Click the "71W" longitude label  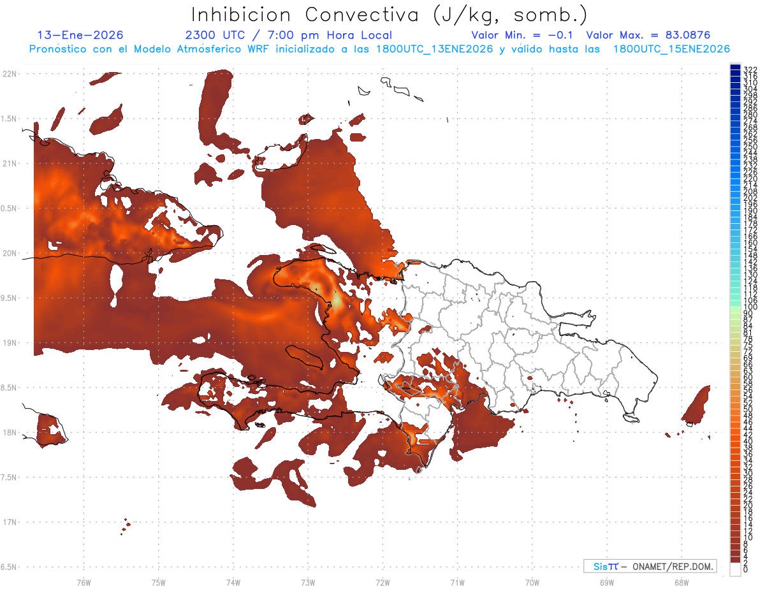(457, 582)
